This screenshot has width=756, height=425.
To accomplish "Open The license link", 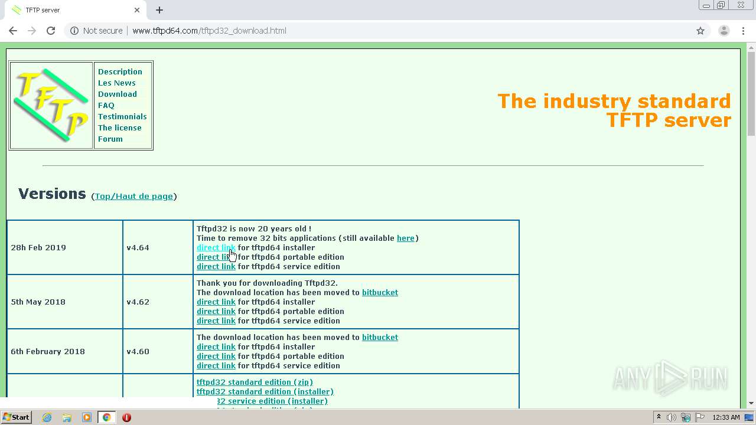I will 120,128.
